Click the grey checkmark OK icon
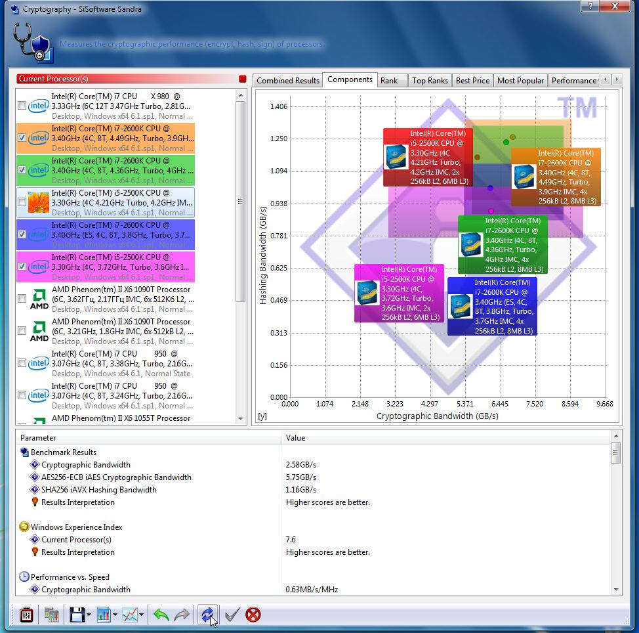Viewport: 639px width, 633px height. [x=232, y=615]
